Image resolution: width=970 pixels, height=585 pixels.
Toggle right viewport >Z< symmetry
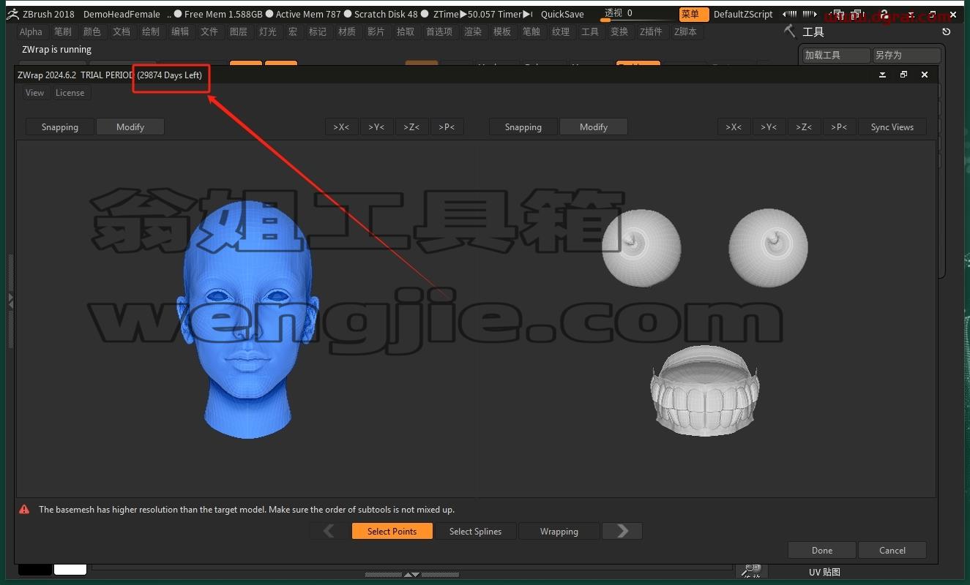pyautogui.click(x=804, y=127)
